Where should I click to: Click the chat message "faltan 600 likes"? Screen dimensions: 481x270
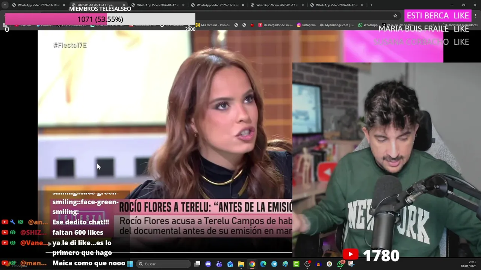[78, 232]
